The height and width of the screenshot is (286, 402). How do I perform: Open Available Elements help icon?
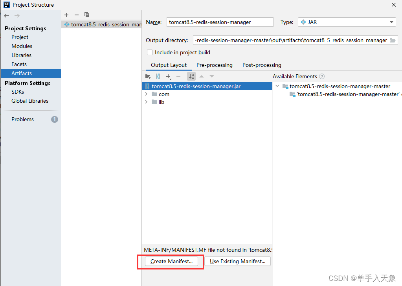[x=322, y=76]
